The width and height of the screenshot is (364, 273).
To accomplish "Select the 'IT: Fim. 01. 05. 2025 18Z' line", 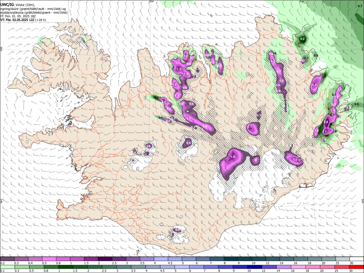I will pyautogui.click(x=18, y=16).
